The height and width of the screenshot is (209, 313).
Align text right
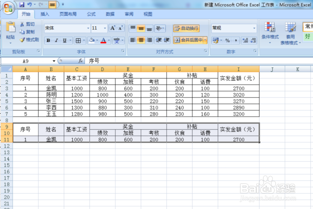149,40
